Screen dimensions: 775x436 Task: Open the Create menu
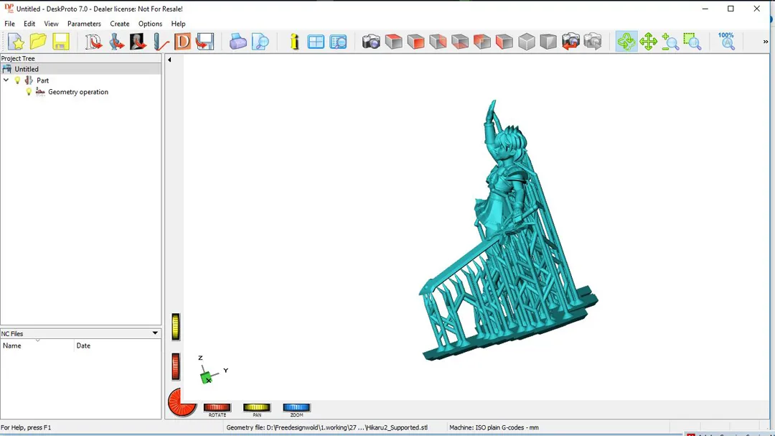120,24
